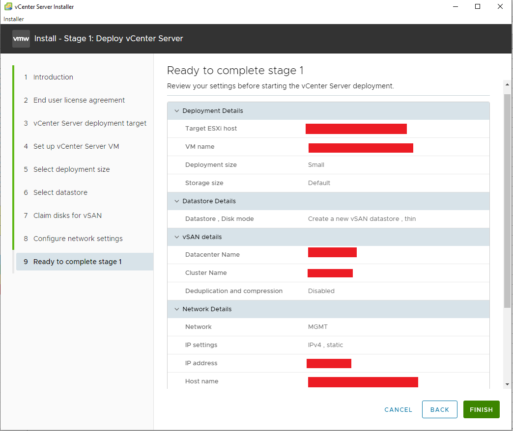
Task: Open vCenter Server deployment target step
Action: tap(85, 123)
